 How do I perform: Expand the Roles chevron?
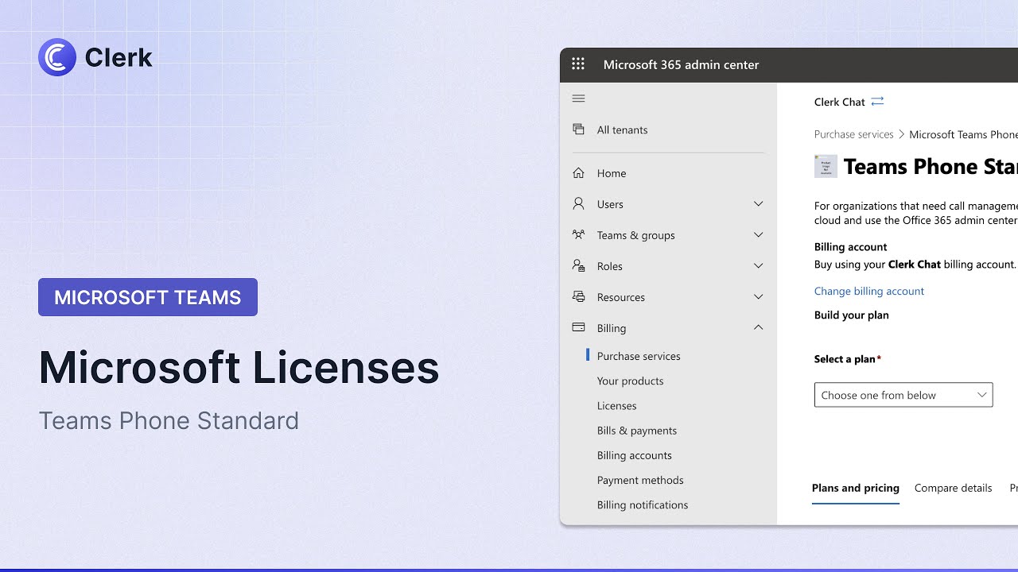758,266
